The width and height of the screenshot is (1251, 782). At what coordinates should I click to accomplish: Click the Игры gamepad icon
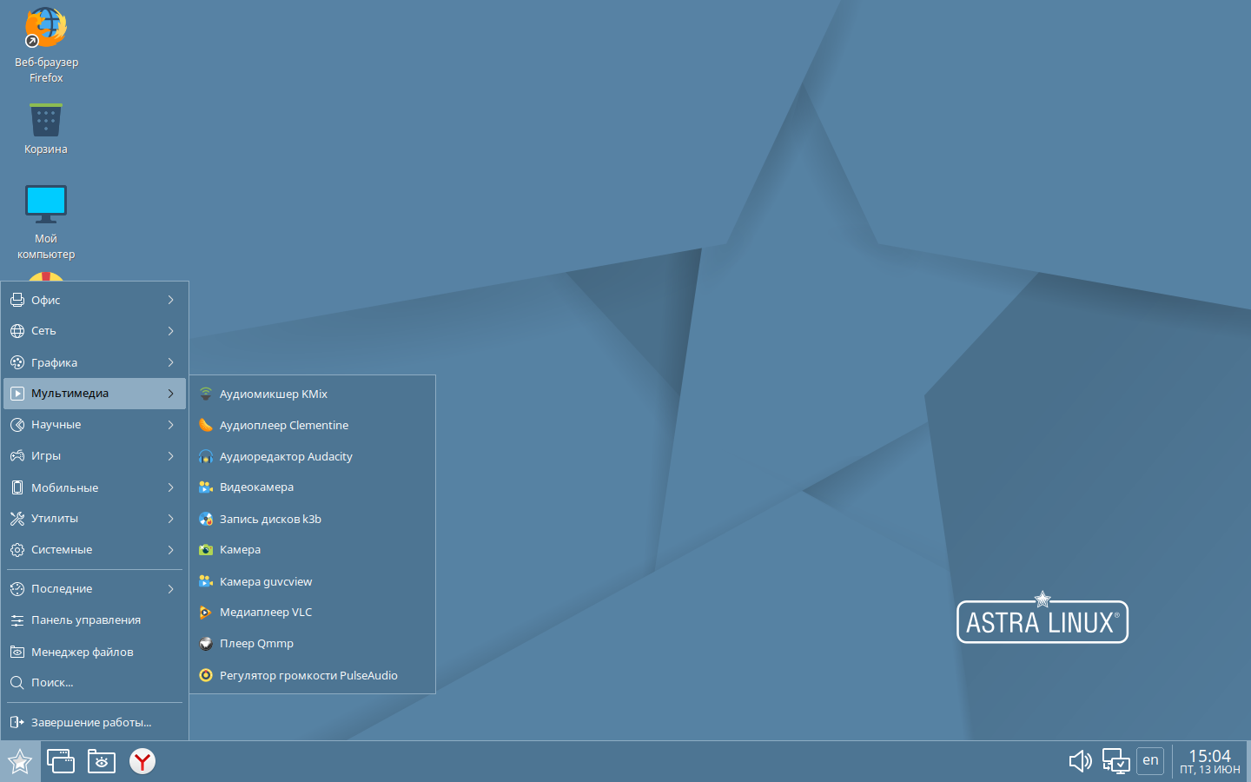tap(17, 456)
